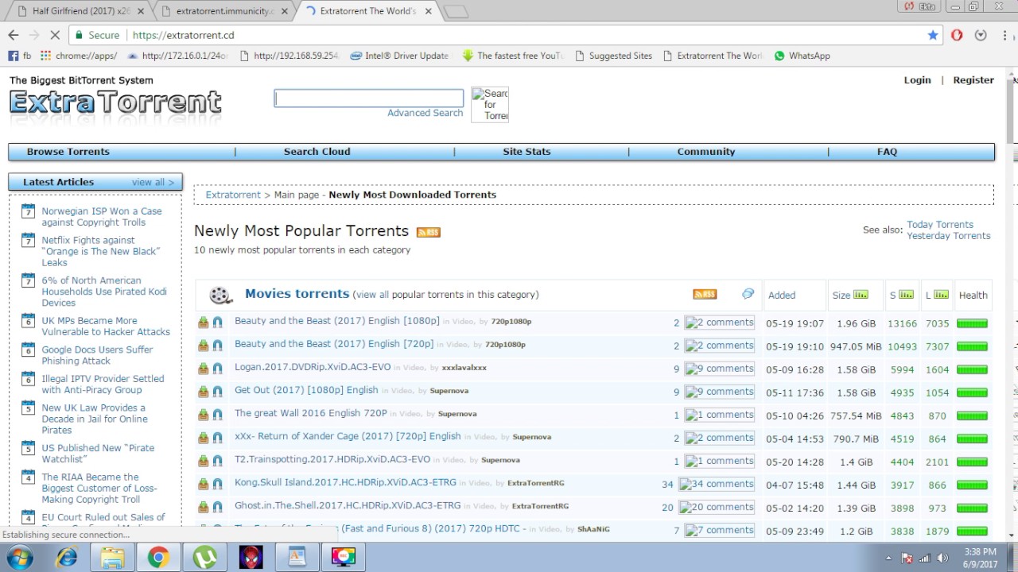Click the film reel Movies category icon
The width and height of the screenshot is (1018, 572).
pyautogui.click(x=220, y=295)
